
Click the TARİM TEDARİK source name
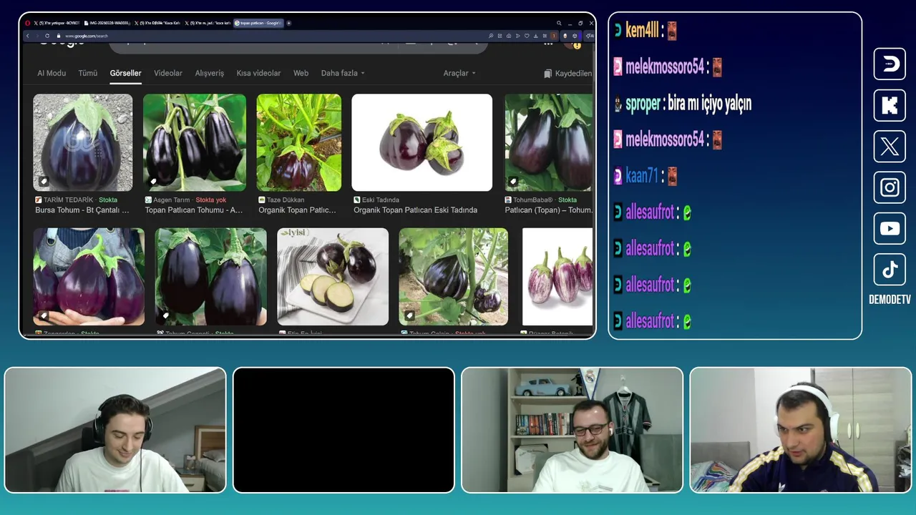69,200
